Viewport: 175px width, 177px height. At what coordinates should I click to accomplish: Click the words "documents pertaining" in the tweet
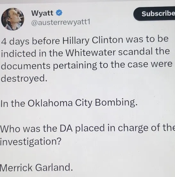(49, 66)
